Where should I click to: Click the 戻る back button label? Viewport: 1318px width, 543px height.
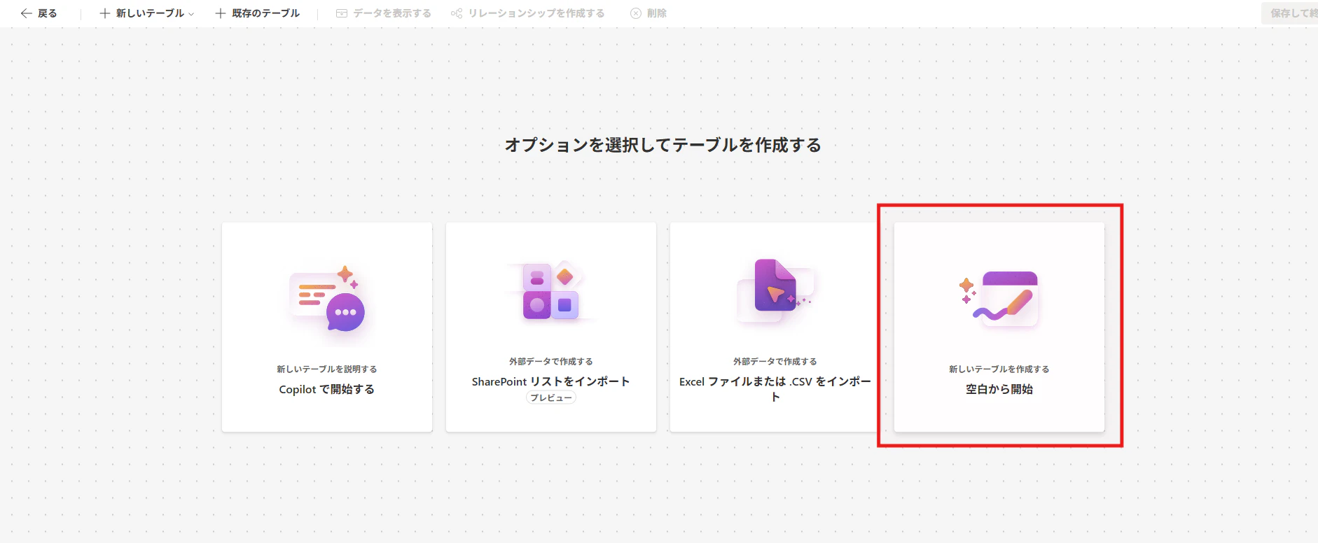(x=47, y=13)
